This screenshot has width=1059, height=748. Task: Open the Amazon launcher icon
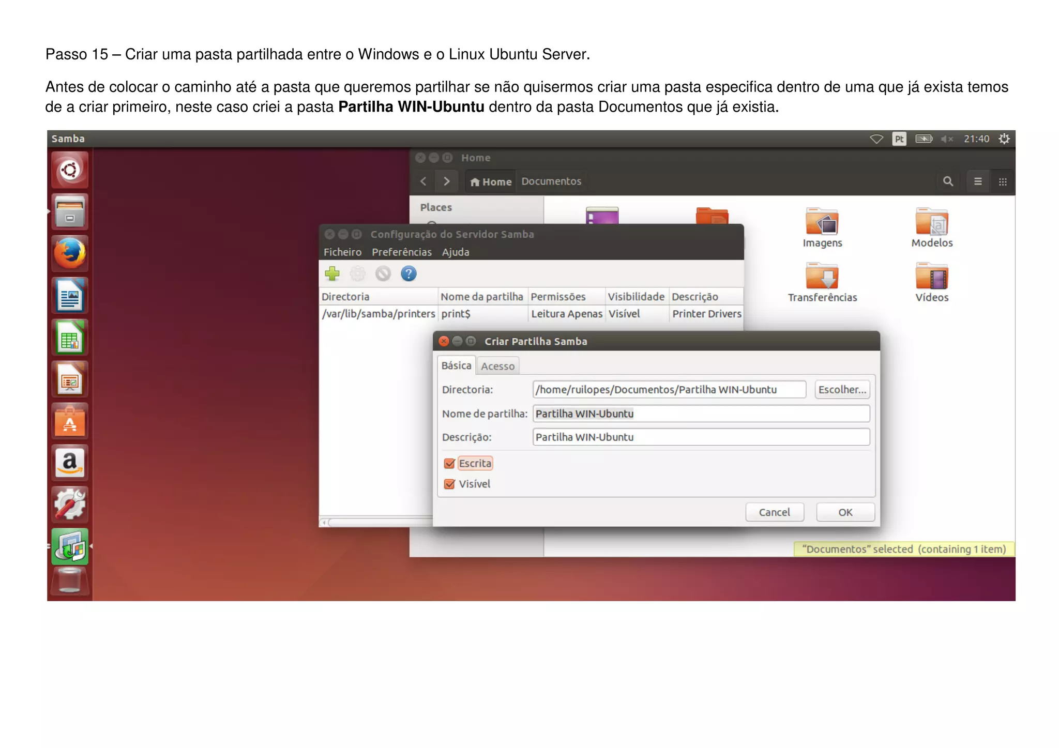[x=70, y=463]
